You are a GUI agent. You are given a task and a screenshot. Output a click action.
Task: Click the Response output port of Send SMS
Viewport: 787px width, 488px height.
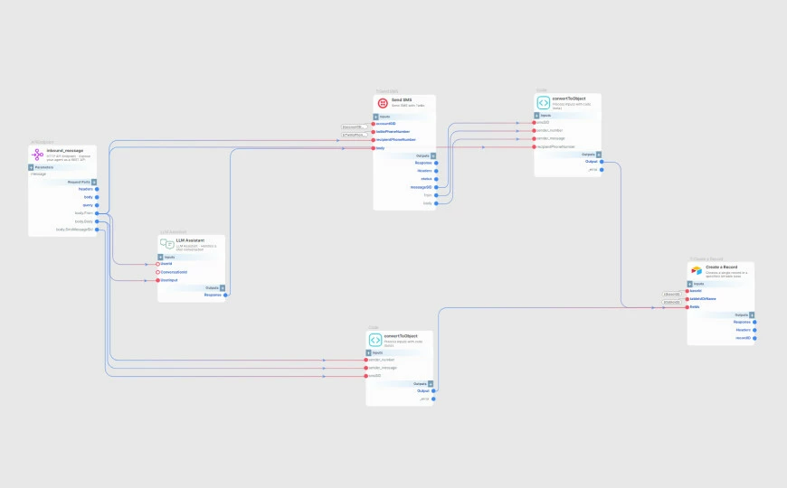tap(436, 163)
